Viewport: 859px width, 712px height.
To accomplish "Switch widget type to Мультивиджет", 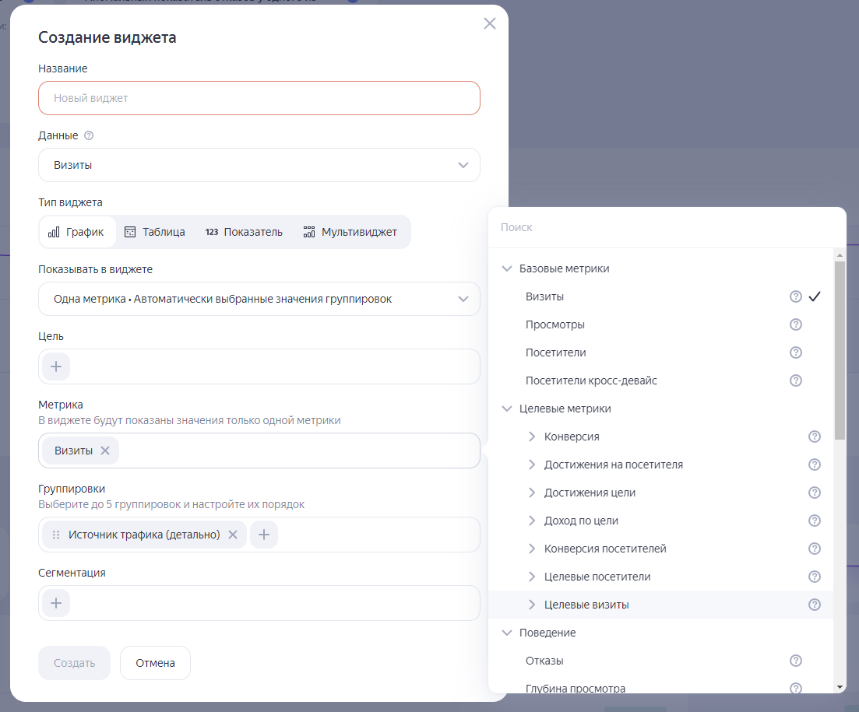I will [x=350, y=232].
